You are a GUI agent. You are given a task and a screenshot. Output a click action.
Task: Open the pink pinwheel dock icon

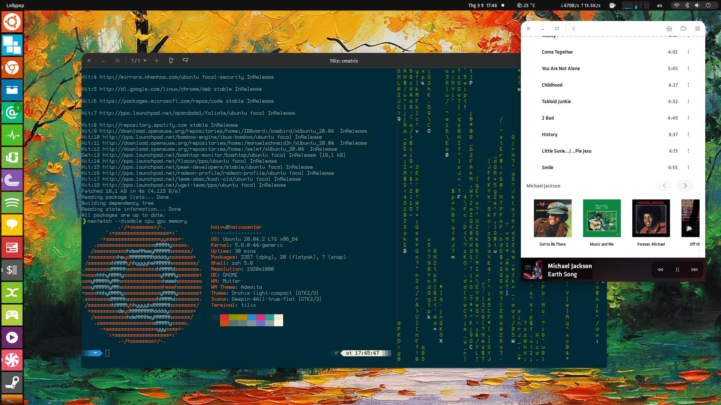12,360
